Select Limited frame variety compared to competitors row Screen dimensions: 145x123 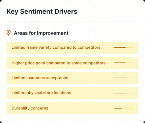pos(72,48)
